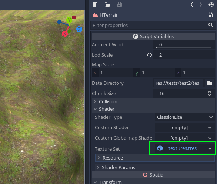The height and width of the screenshot is (184, 217).
Task: Click the Spatial node circle icon
Action: pos(145,175)
